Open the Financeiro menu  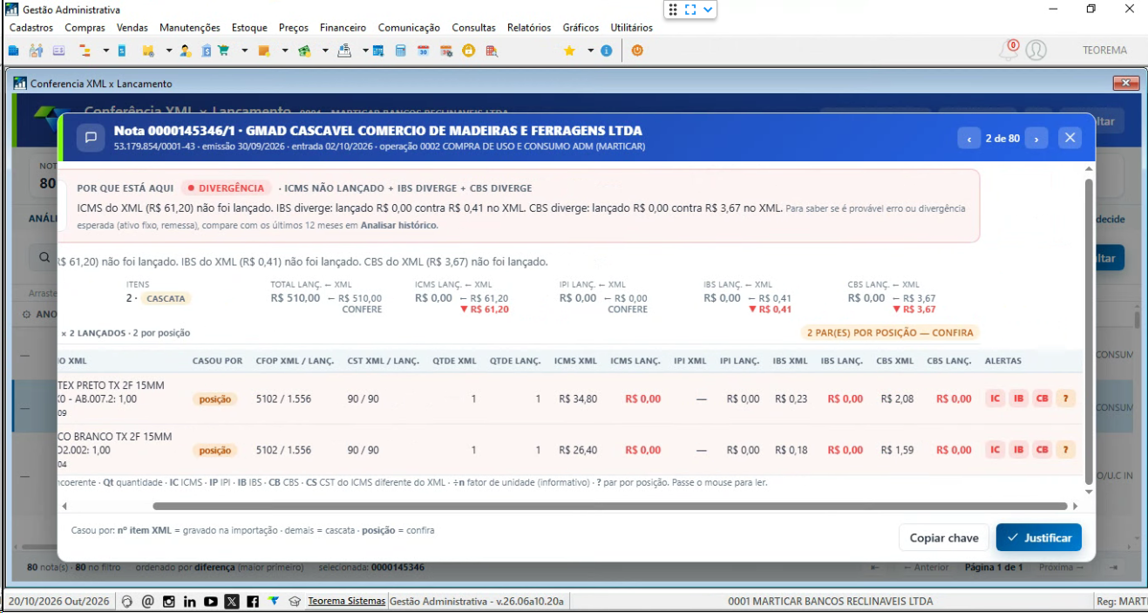point(343,28)
